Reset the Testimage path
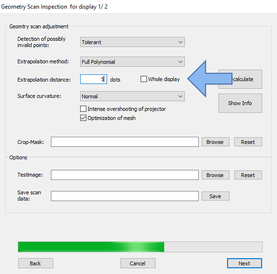The image size is (277, 274). coord(248,175)
